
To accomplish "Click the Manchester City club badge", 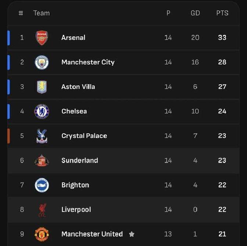I will 42,62.
